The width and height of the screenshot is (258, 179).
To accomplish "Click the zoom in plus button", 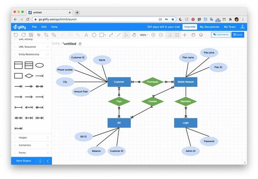I will (x=153, y=35).
